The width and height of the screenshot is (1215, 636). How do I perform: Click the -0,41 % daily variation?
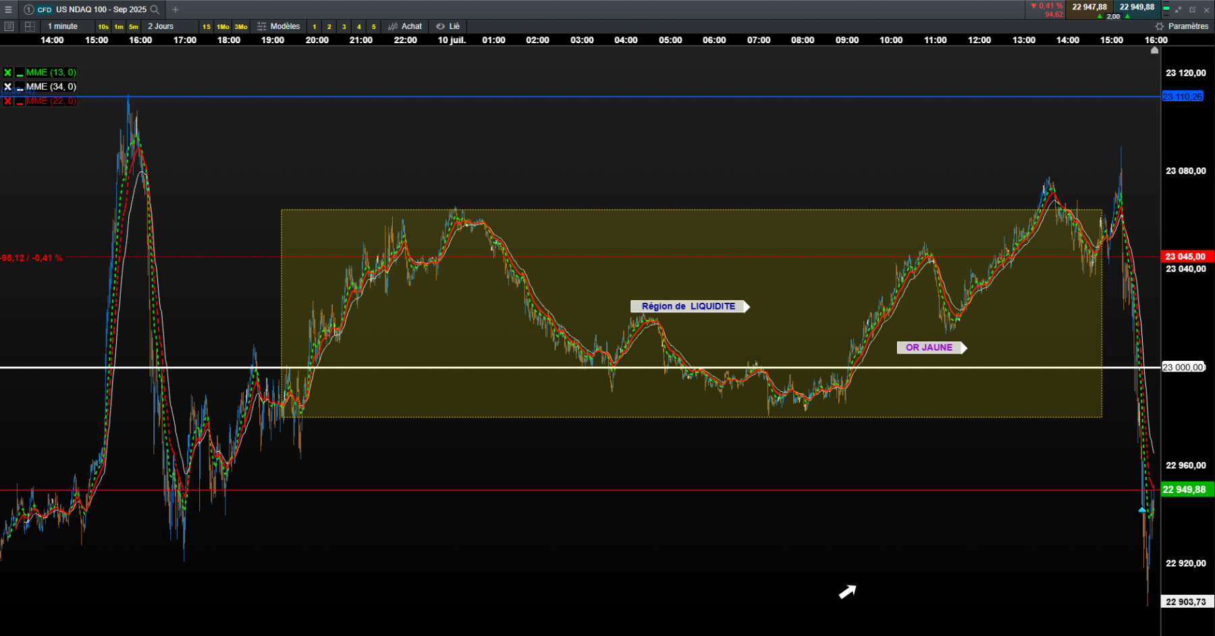pyautogui.click(x=1047, y=5)
